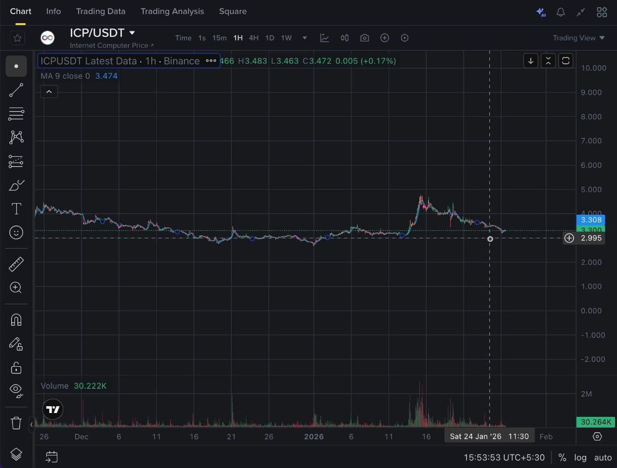This screenshot has width=617, height=468.
Task: Open the XABCD pattern tools
Action: point(16,137)
